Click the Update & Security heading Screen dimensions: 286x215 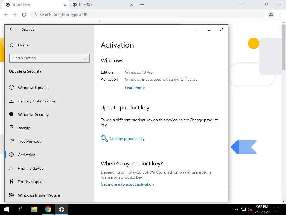[25, 71]
